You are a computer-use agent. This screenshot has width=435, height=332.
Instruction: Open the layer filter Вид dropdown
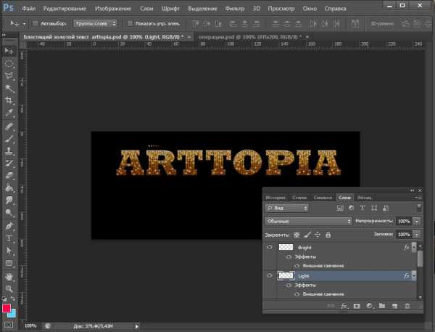coord(287,208)
